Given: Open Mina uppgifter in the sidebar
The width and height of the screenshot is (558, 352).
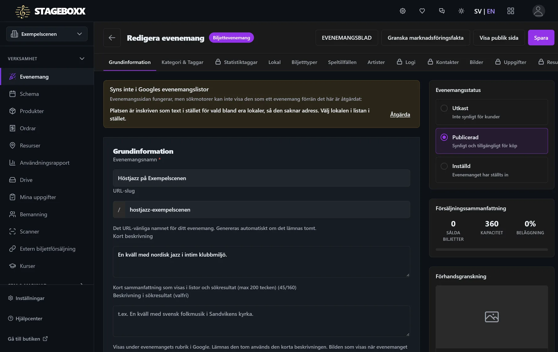Looking at the screenshot, I should click(x=47, y=197).
